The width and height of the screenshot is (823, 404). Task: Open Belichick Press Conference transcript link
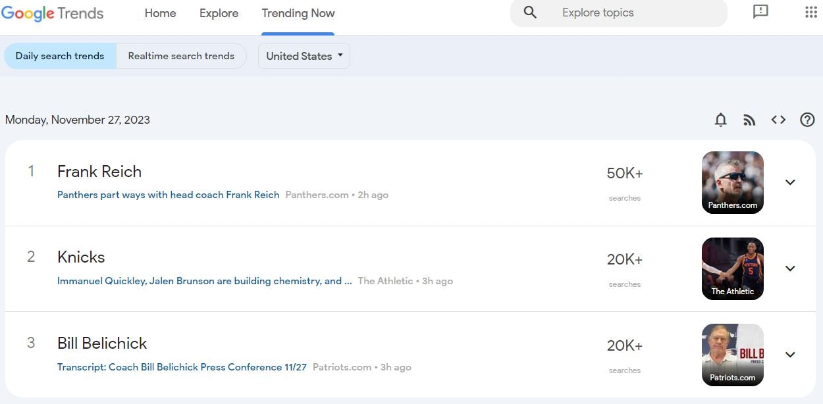(x=182, y=367)
